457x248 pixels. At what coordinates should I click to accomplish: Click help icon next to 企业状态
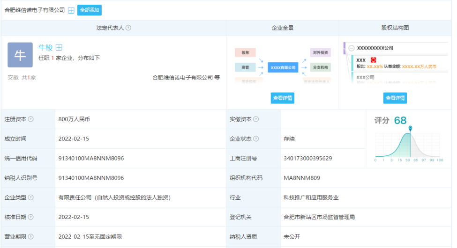[x=256, y=139]
